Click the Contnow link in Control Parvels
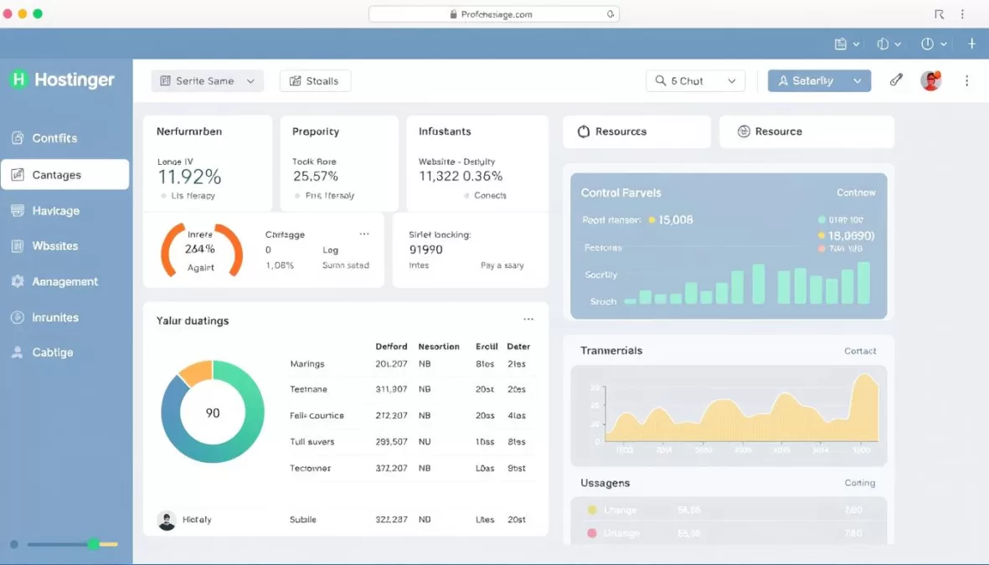989x565 pixels. coord(855,193)
